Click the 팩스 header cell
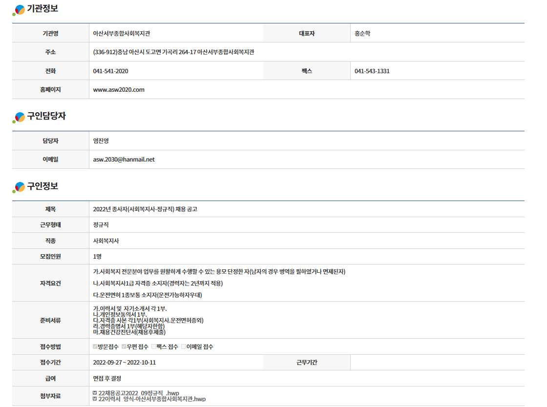This screenshot has width=547, height=407. 307,71
